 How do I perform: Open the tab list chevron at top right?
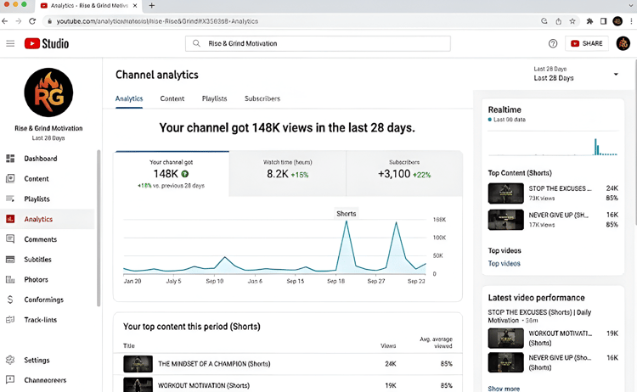(631, 6)
